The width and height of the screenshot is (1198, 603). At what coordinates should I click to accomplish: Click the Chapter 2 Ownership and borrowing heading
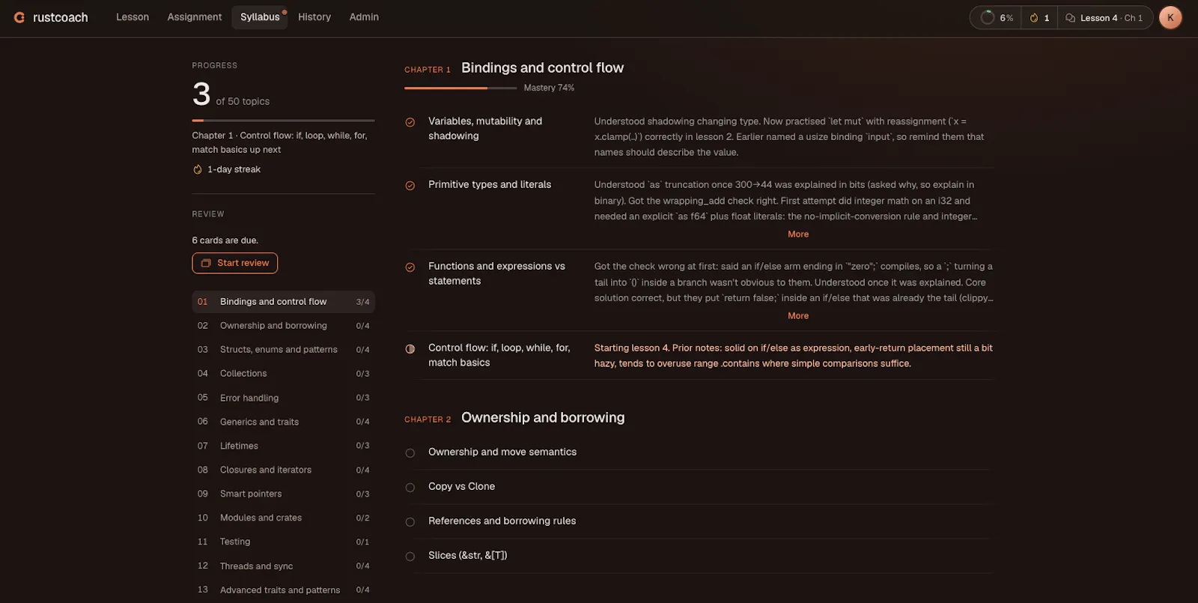pyautogui.click(x=543, y=418)
